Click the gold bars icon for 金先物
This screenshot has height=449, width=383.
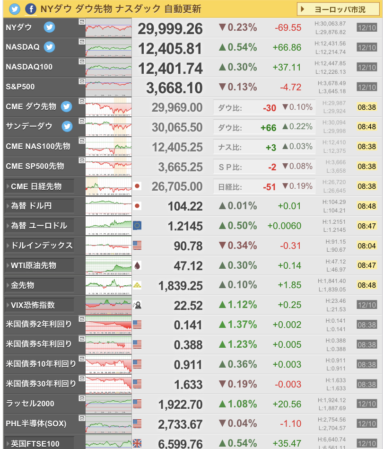[x=137, y=285]
